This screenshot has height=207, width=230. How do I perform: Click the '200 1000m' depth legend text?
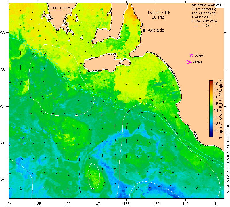coord(61,8)
